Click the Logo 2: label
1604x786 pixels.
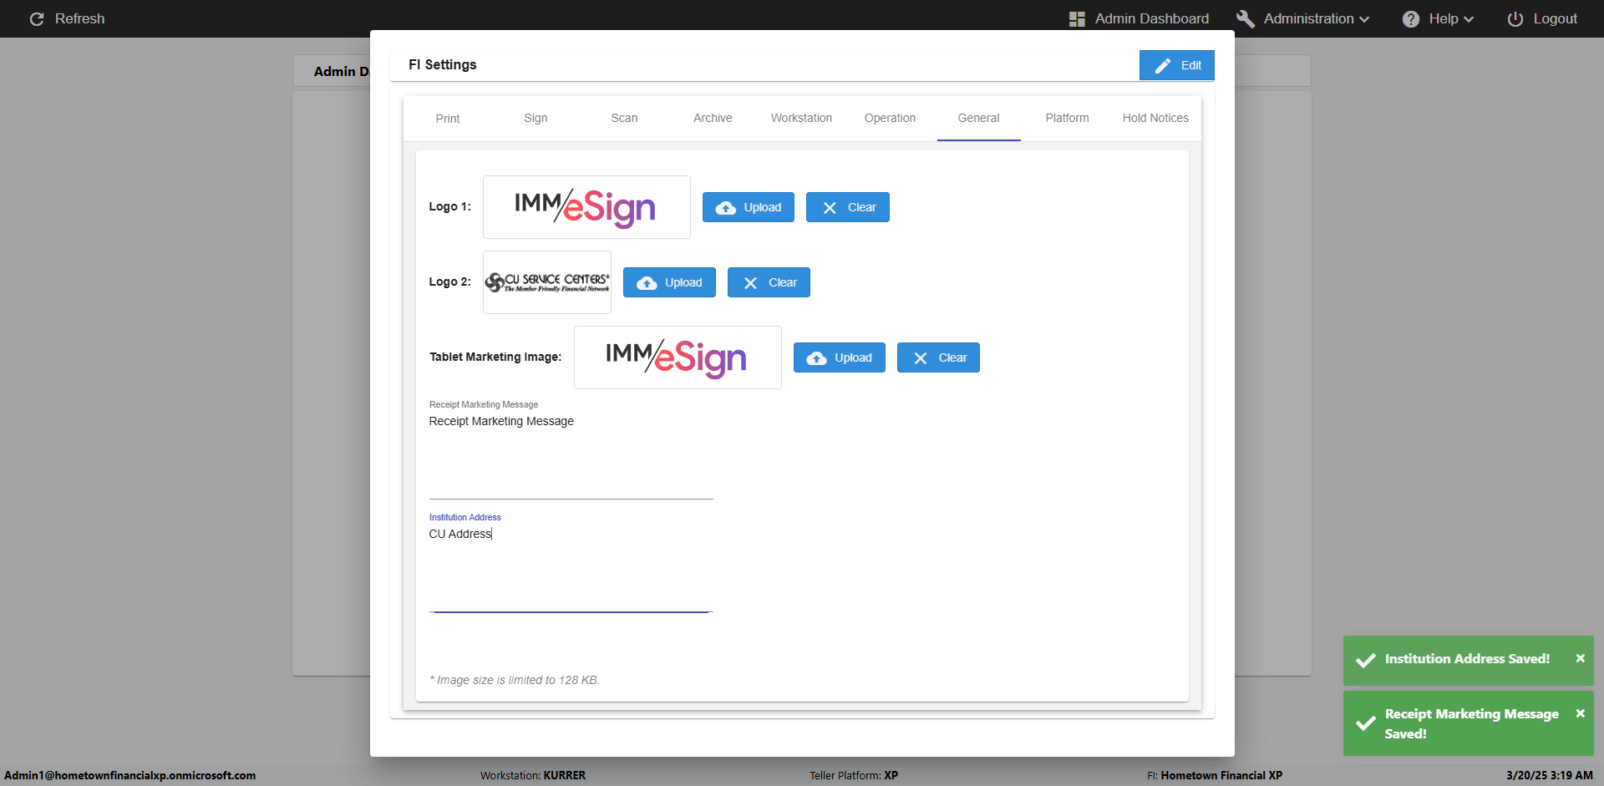click(450, 281)
